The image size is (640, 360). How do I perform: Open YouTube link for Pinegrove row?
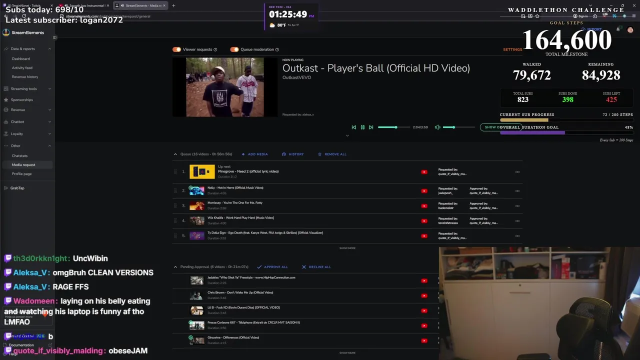coord(424,172)
